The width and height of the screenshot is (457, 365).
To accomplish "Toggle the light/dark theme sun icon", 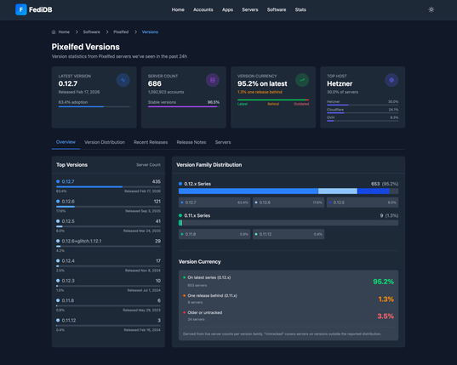I will pyautogui.click(x=431, y=9).
